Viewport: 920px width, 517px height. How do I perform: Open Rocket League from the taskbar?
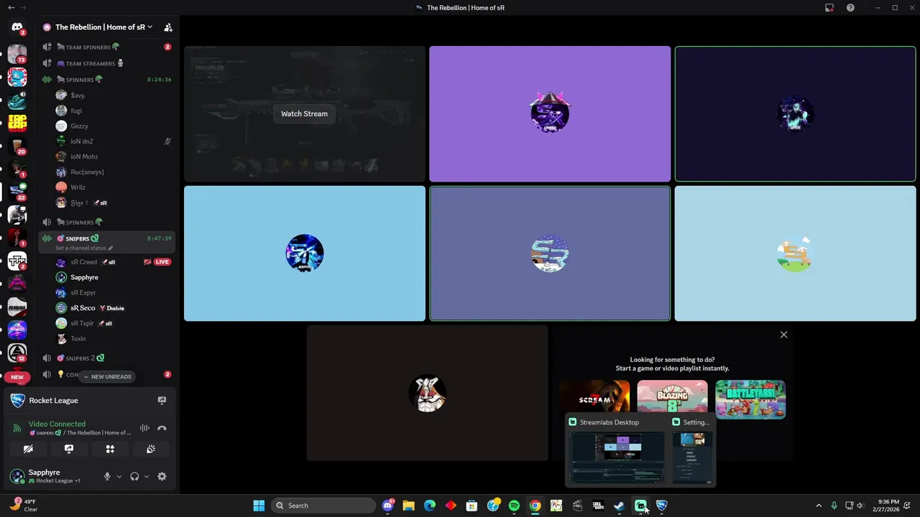coord(661,506)
